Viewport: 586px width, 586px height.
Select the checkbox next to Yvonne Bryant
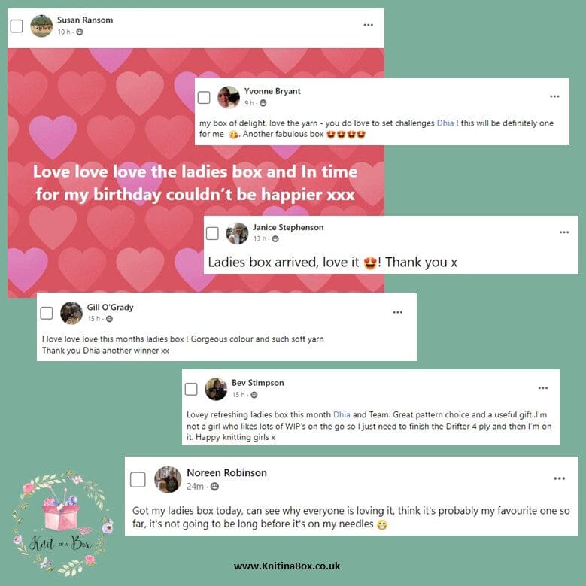pyautogui.click(x=204, y=98)
